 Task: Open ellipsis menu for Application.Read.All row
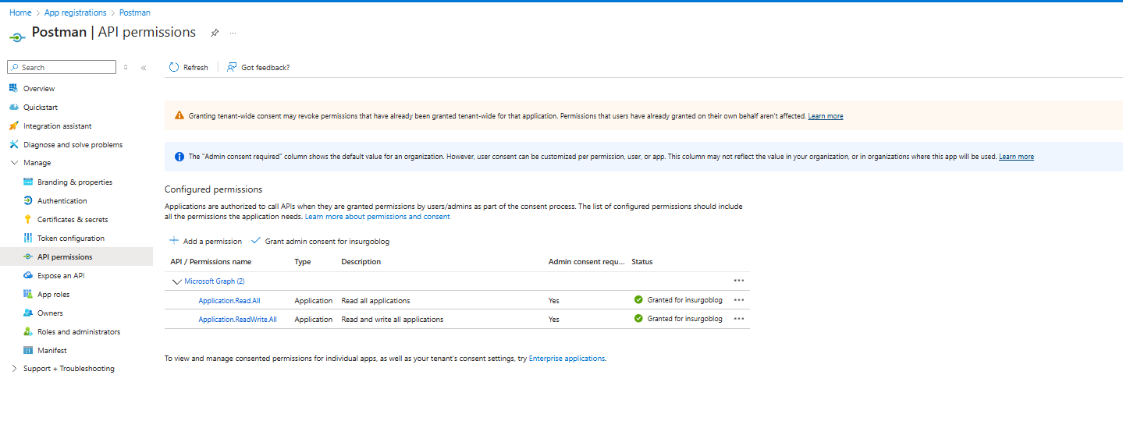pyautogui.click(x=739, y=299)
